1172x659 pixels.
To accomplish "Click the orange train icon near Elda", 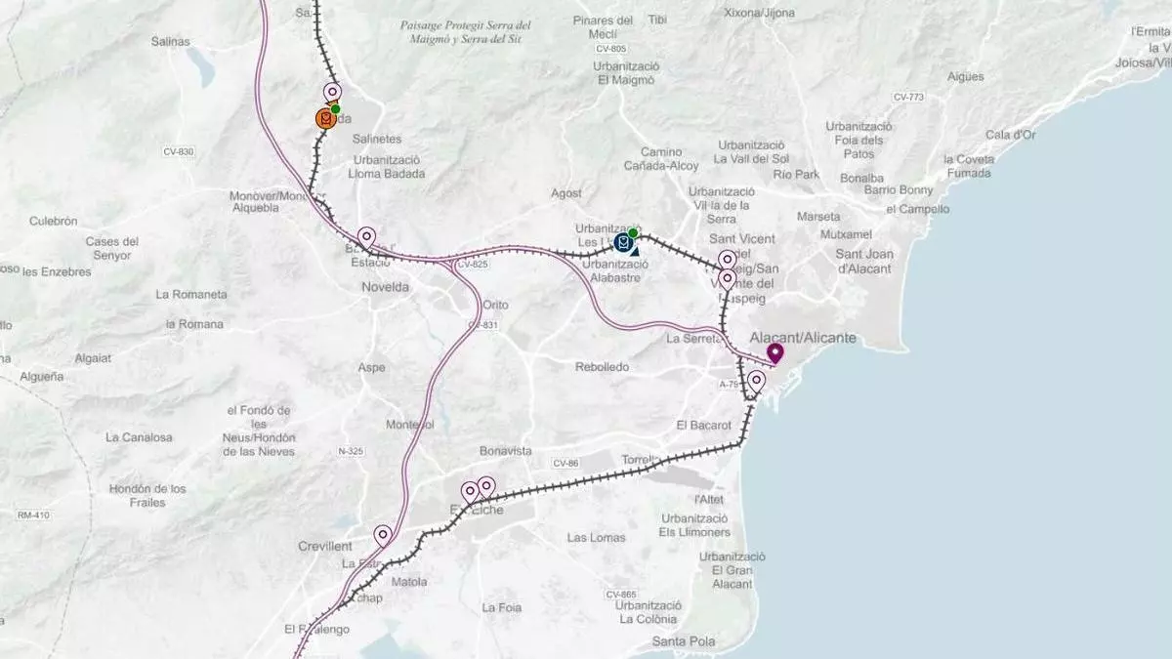I will tap(325, 119).
